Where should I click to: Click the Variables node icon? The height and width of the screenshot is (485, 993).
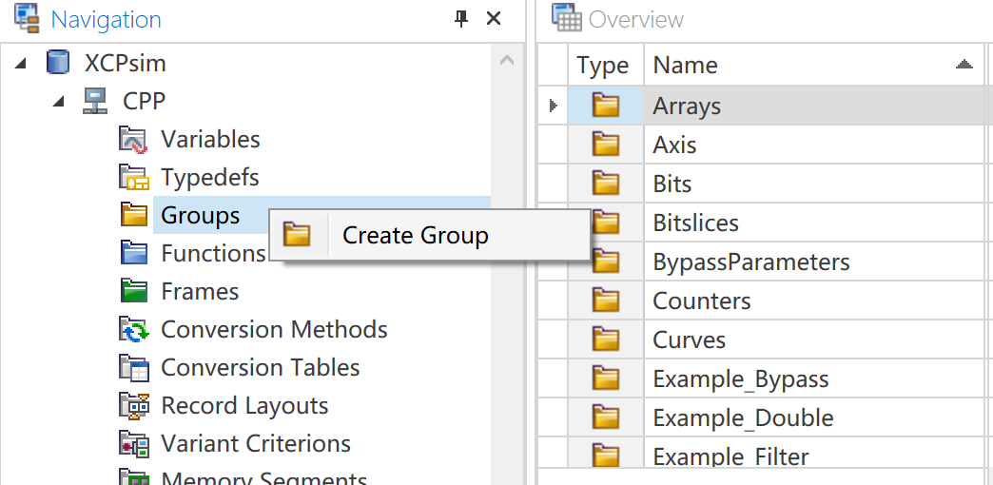pos(134,140)
